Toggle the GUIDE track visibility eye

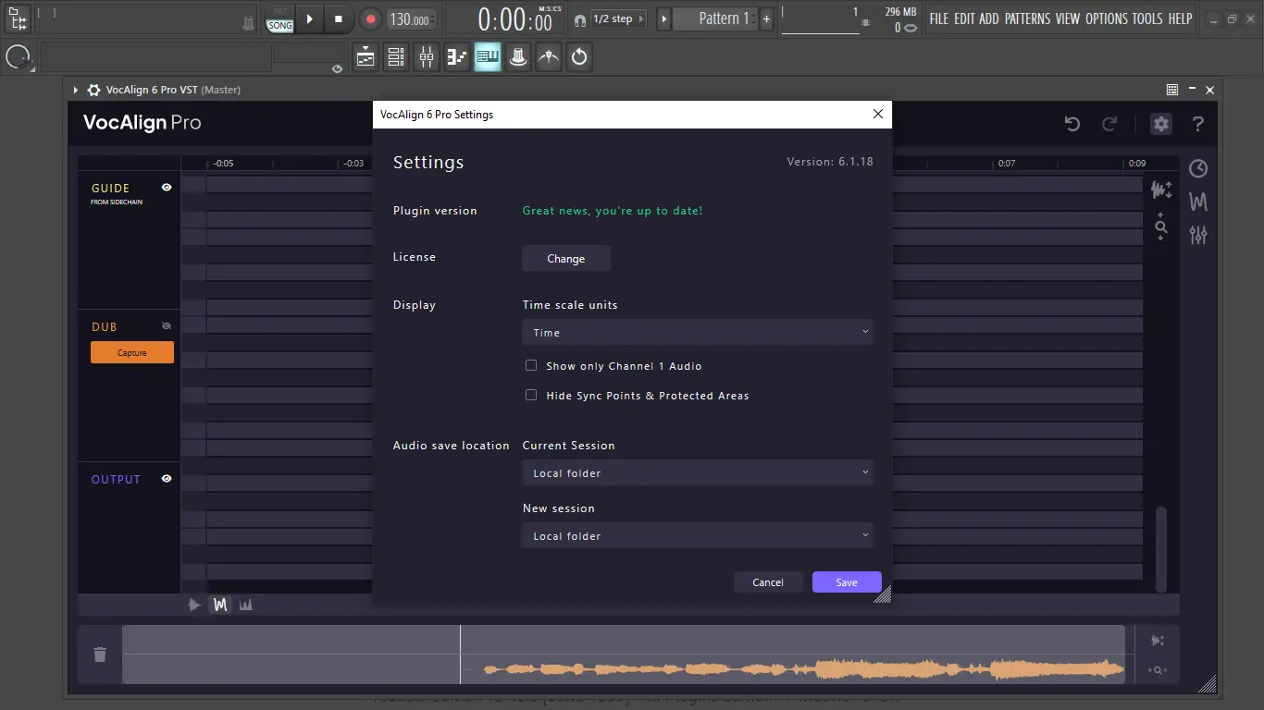167,188
